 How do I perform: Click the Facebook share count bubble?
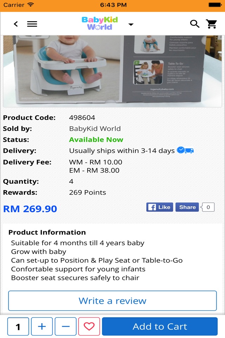(207, 207)
